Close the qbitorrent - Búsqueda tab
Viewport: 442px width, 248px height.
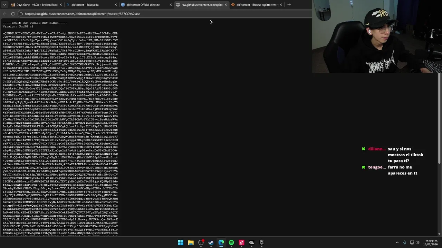116,5
